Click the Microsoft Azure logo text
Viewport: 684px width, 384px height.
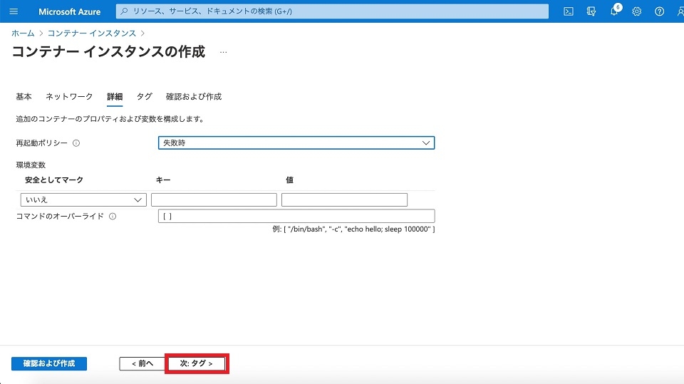coord(69,12)
